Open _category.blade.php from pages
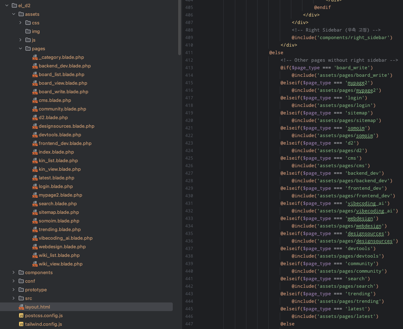This screenshot has height=329, width=403. 61,57
